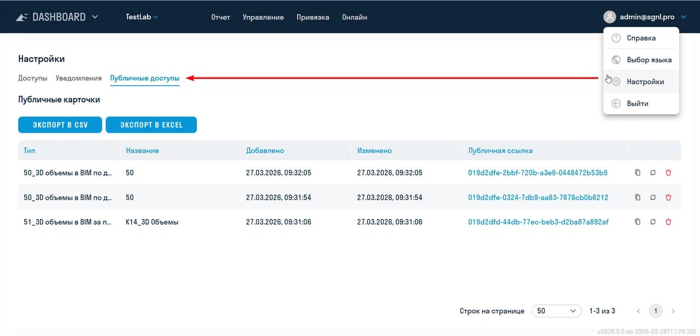Regenerate public link in first row
The width and height of the screenshot is (700, 336).
click(x=653, y=173)
